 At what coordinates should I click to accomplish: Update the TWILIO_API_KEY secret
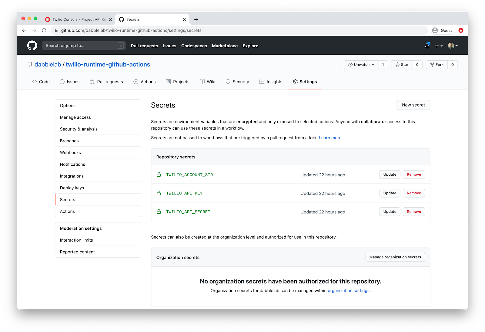pyautogui.click(x=390, y=193)
